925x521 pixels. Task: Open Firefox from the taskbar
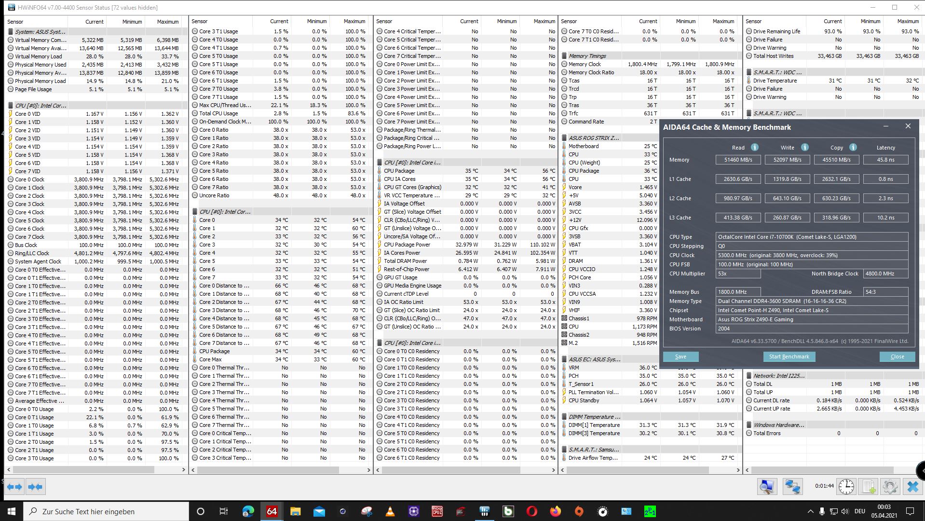555,511
